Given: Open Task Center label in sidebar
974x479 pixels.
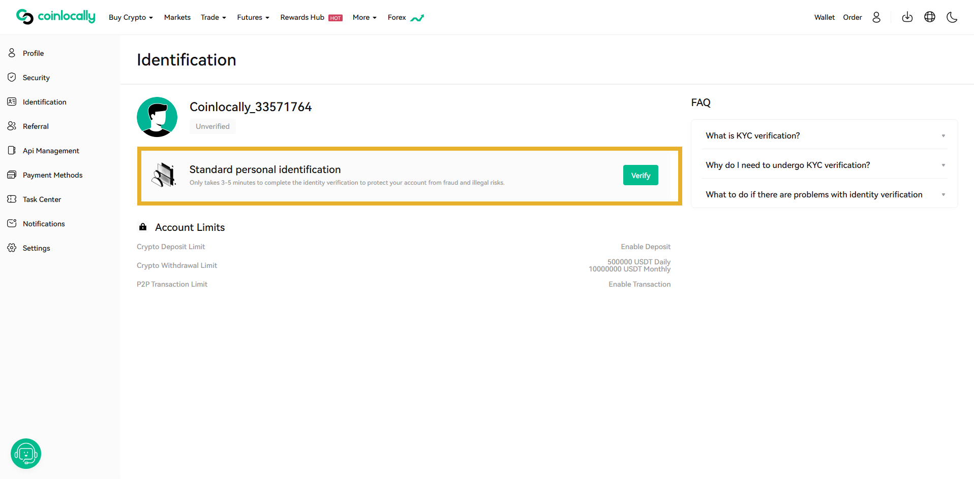Looking at the screenshot, I should (x=42, y=199).
